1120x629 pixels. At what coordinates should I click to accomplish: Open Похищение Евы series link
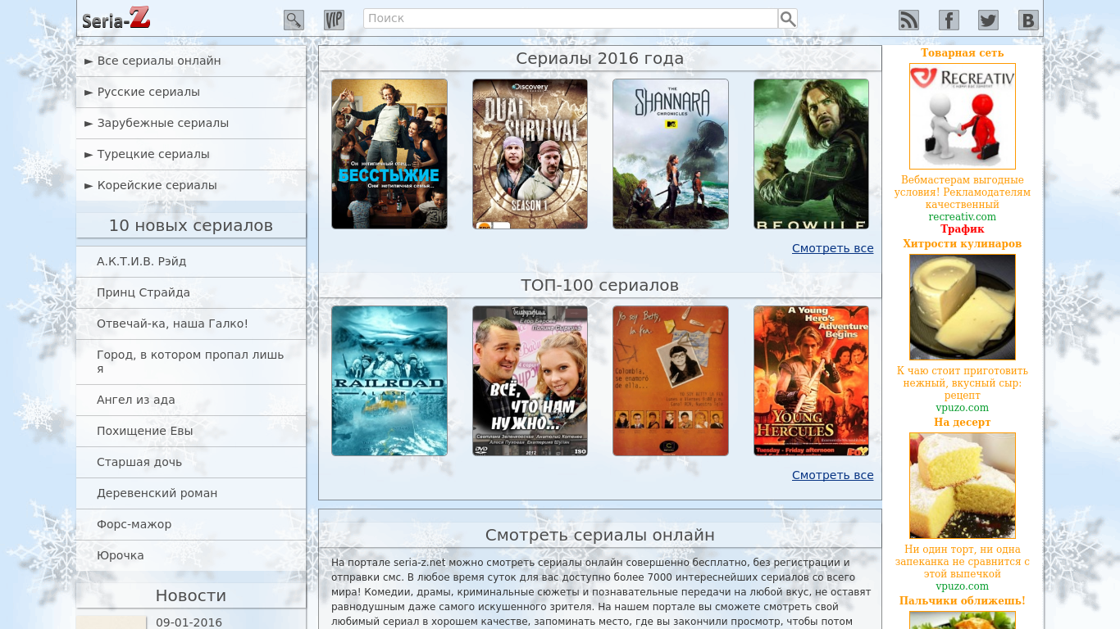(191, 431)
